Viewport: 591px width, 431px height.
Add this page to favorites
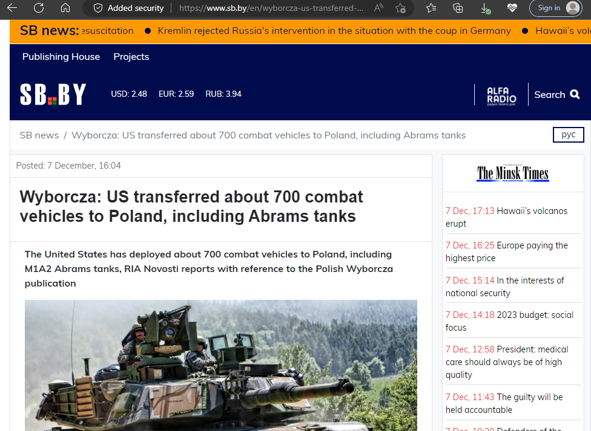click(x=400, y=8)
